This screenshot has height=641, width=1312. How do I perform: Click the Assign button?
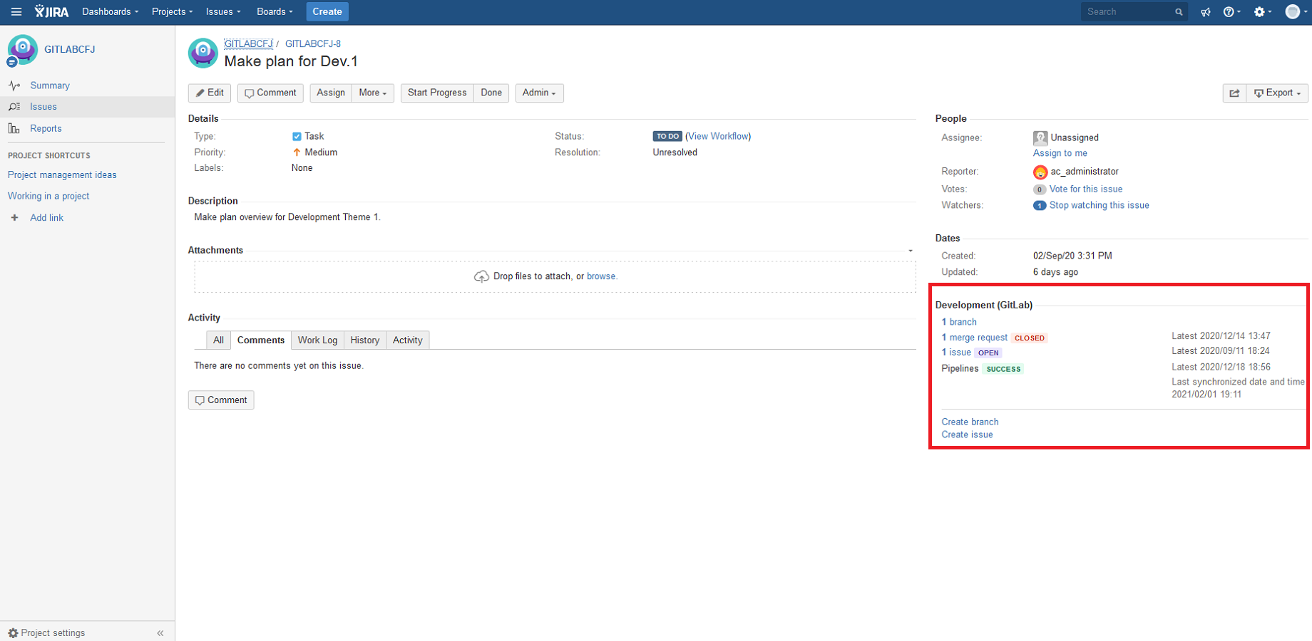tap(331, 93)
